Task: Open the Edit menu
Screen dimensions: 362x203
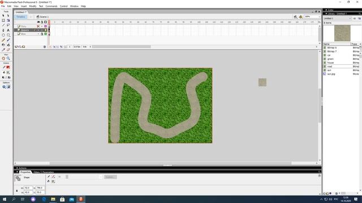Action: click(x=9, y=6)
